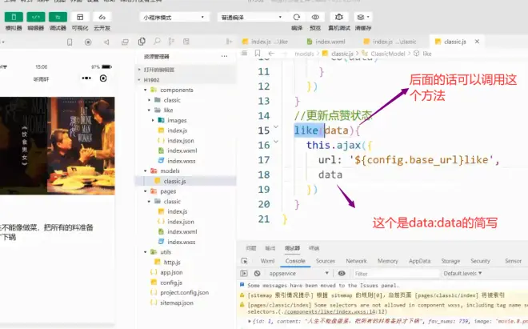This screenshot has width=528, height=329.
Task: Click the console live expression eye icon
Action: [x=342, y=273]
